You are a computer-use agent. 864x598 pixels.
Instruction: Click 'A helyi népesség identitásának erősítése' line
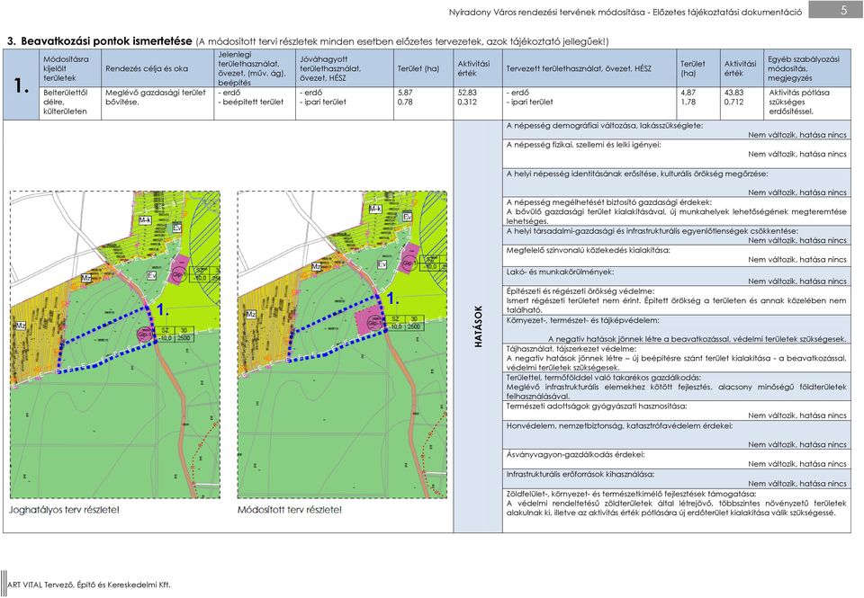tap(636, 174)
